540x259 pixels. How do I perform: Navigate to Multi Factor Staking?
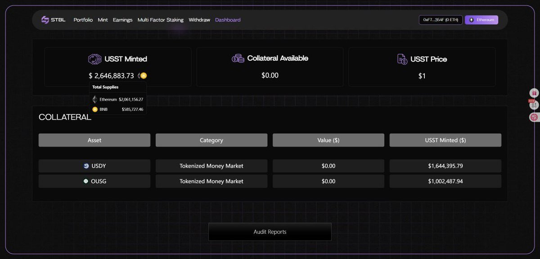(x=160, y=20)
